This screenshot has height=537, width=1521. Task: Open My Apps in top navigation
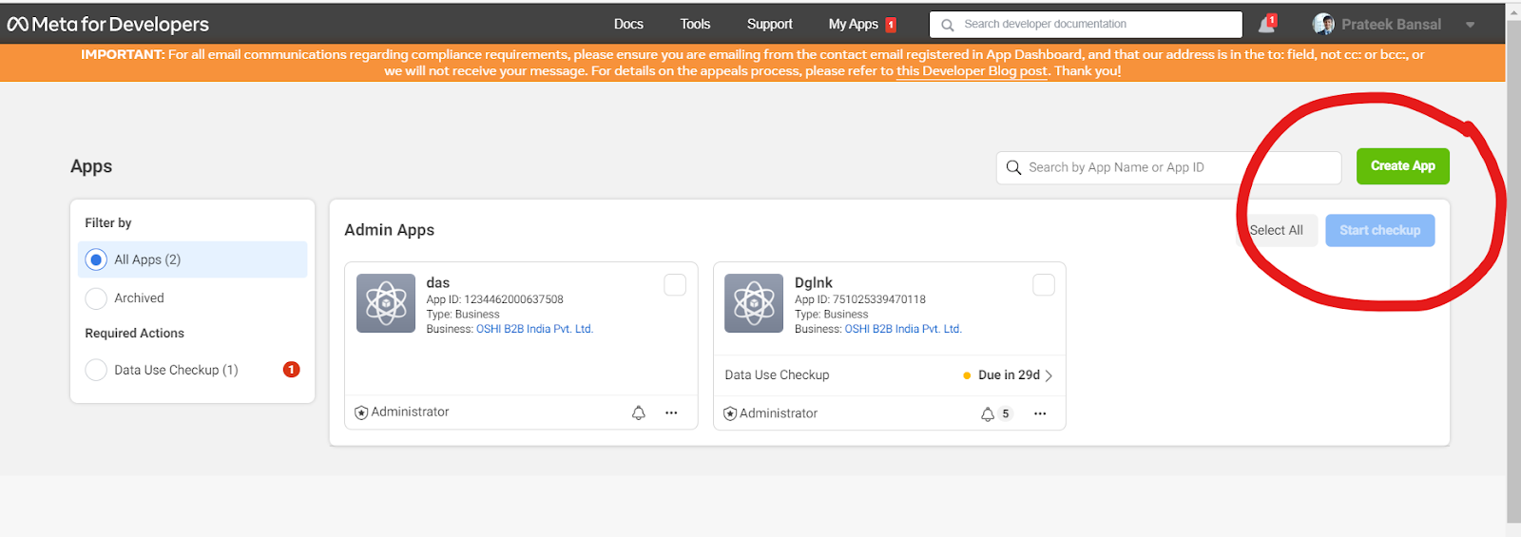pos(854,24)
